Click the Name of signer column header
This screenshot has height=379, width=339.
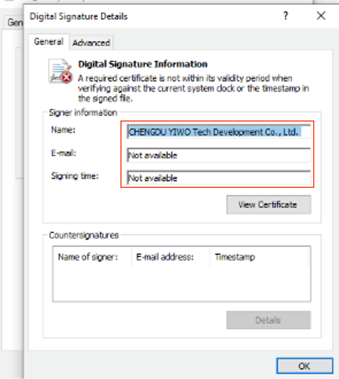(x=92, y=257)
